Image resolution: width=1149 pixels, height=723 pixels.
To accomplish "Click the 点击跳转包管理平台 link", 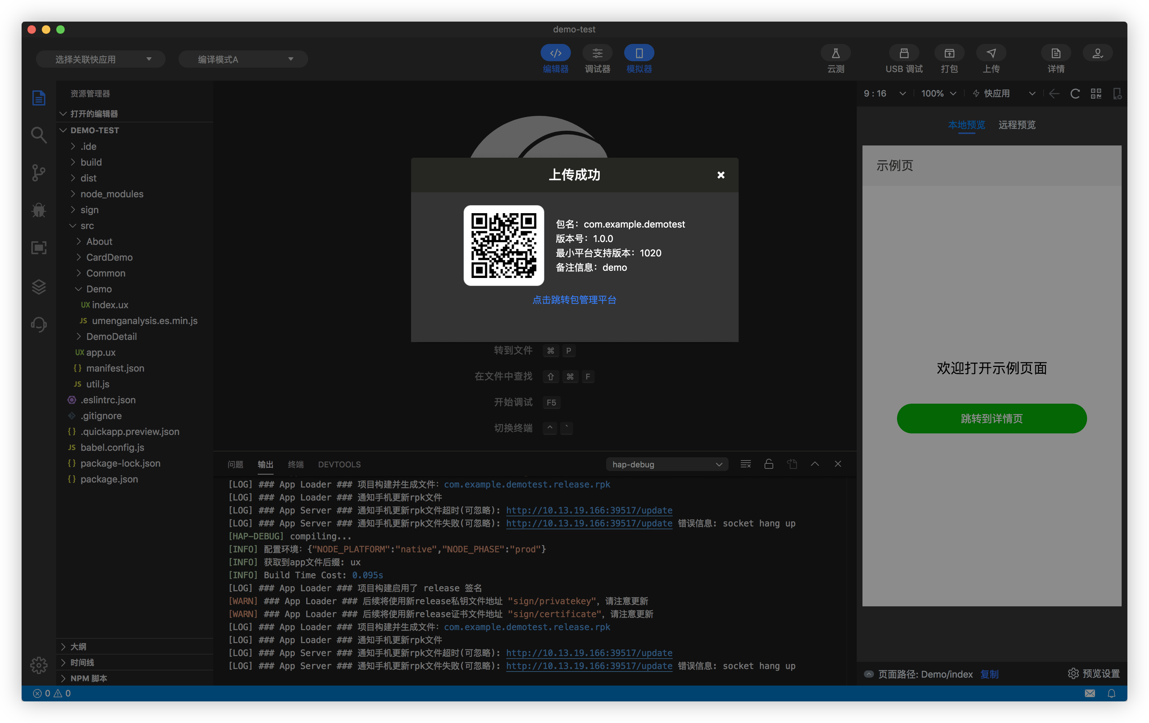I will click(x=574, y=300).
